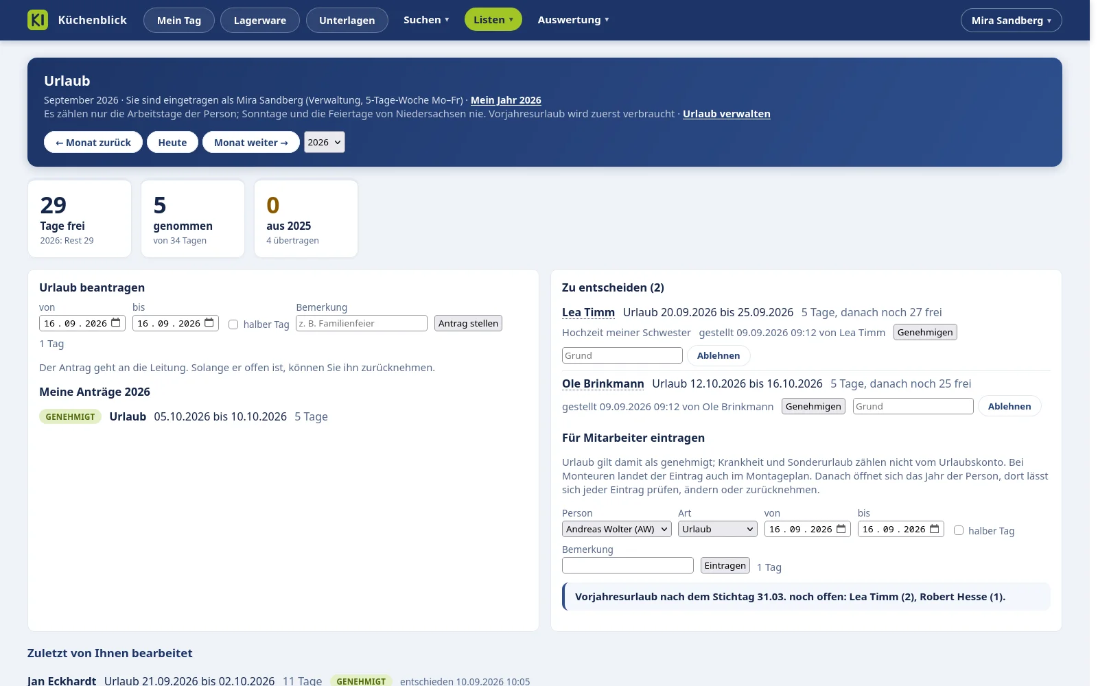This screenshot has width=1098, height=686.
Task: Click the '29 Tage frei' card
Action: coord(80,219)
